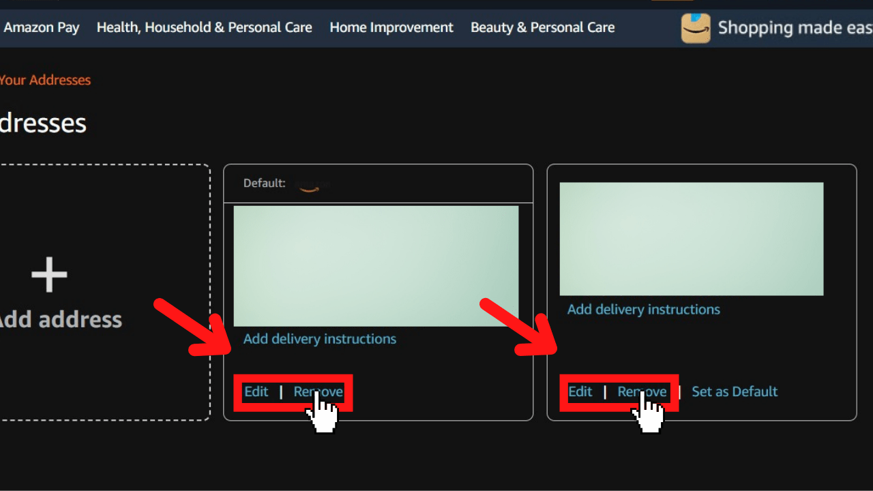Click the Add address text label
873x491 pixels.
pyautogui.click(x=60, y=319)
